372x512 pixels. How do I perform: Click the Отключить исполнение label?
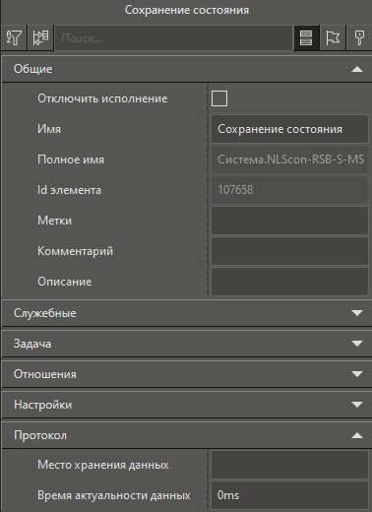(x=102, y=98)
